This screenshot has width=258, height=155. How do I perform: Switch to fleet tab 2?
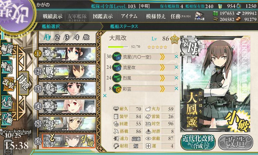[x=57, y=37]
